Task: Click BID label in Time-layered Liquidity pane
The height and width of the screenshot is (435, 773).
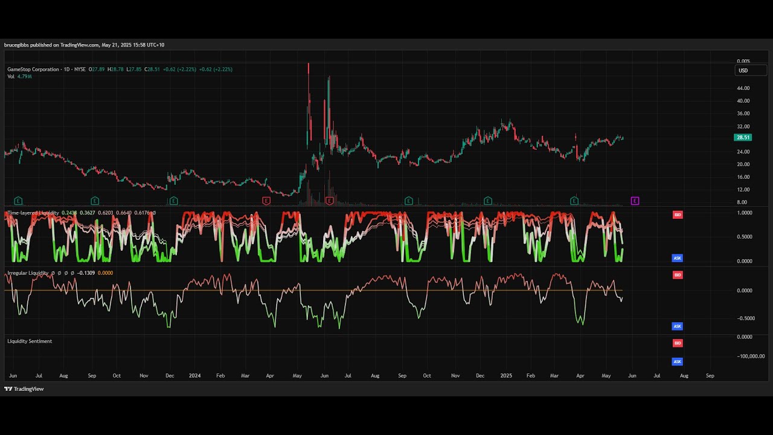Action: [x=678, y=214]
